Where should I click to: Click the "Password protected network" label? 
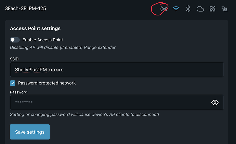(47, 83)
